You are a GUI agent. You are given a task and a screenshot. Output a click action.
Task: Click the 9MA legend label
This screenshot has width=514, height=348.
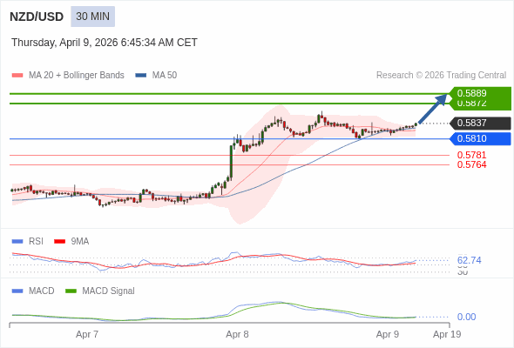tap(80, 242)
